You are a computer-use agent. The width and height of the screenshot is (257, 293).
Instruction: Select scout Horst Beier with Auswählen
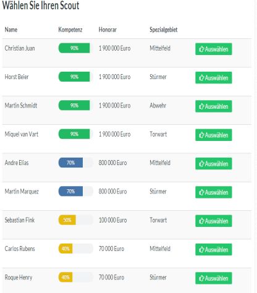(x=214, y=78)
